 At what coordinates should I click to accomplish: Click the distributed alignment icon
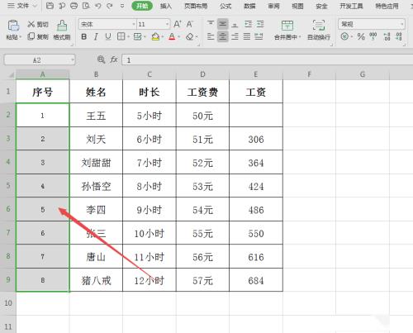click(x=259, y=36)
